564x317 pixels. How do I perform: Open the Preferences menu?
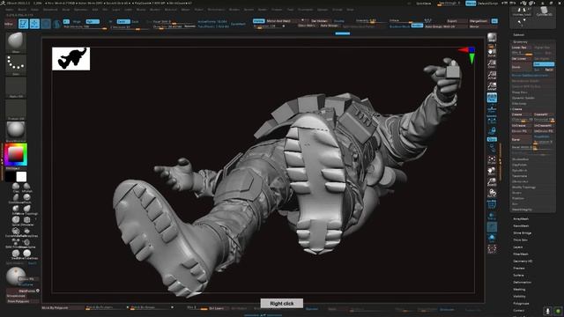coord(216,10)
